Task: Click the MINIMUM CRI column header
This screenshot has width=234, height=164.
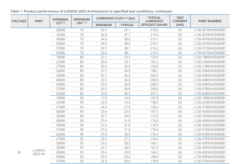Action: [82, 21]
